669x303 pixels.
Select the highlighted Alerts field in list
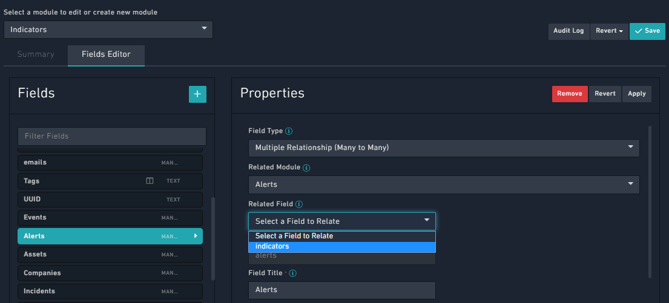(x=110, y=236)
